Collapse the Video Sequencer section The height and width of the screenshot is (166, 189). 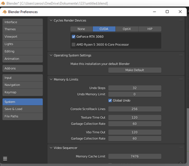pyautogui.click(x=51, y=148)
